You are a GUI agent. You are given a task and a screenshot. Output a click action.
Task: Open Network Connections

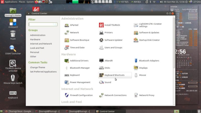[113, 95]
